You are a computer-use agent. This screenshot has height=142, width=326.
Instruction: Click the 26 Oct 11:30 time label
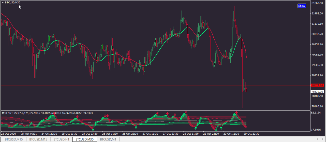tap(110, 133)
